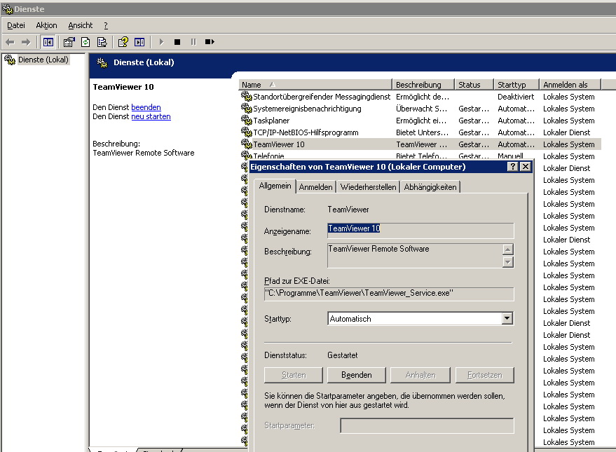Image resolution: width=616 pixels, height=452 pixels.
Task: Click the Fortsetzen button
Action: [x=484, y=375]
